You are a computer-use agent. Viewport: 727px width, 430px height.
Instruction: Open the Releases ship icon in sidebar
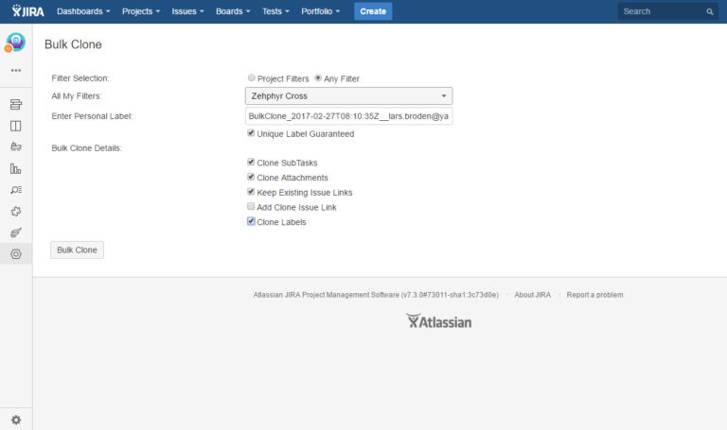tap(16, 146)
